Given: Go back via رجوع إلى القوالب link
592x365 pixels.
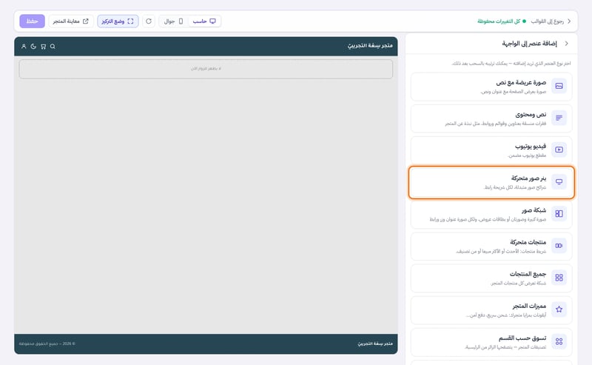Looking at the screenshot, I should (x=547, y=21).
